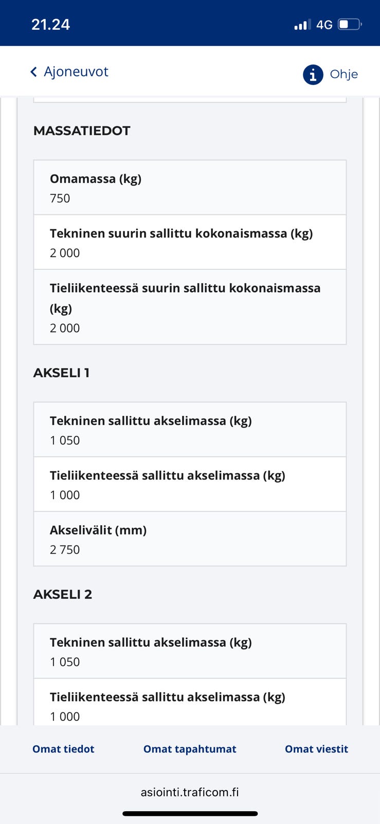Open Omat tiedot
This screenshot has height=824, width=380.
pos(63,749)
